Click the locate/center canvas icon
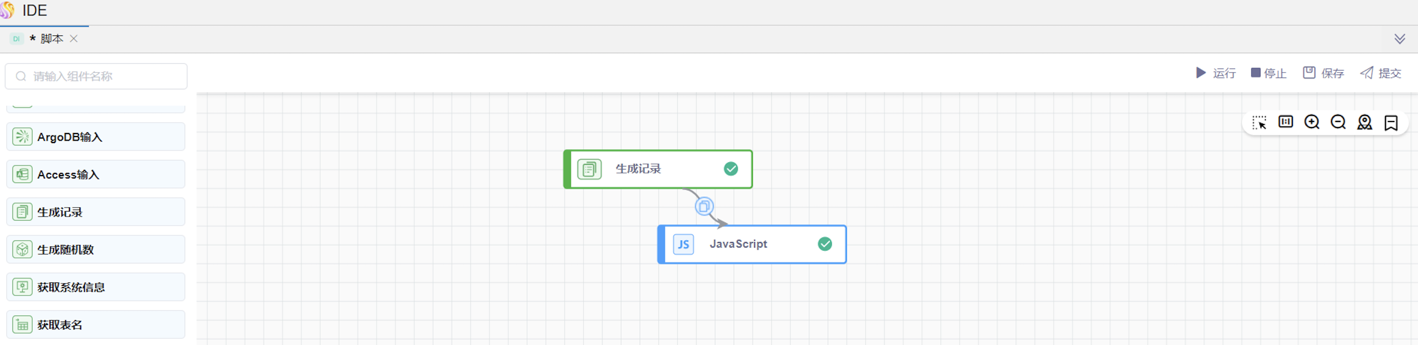 pos(1364,122)
